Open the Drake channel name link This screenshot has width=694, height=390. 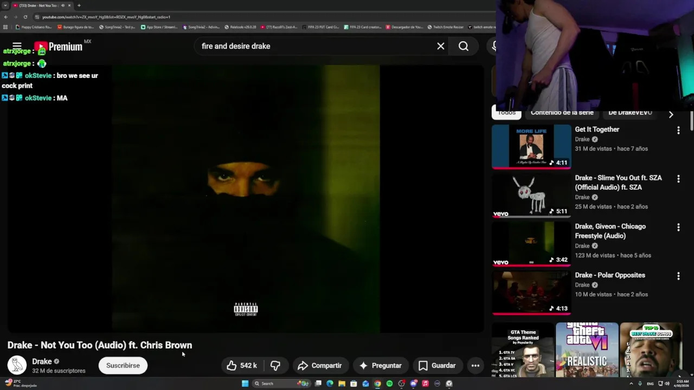tap(42, 361)
